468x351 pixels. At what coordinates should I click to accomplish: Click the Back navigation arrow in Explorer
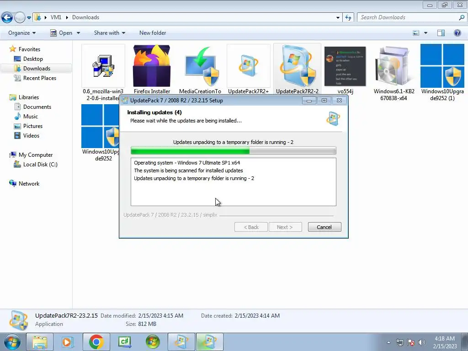tap(7, 18)
